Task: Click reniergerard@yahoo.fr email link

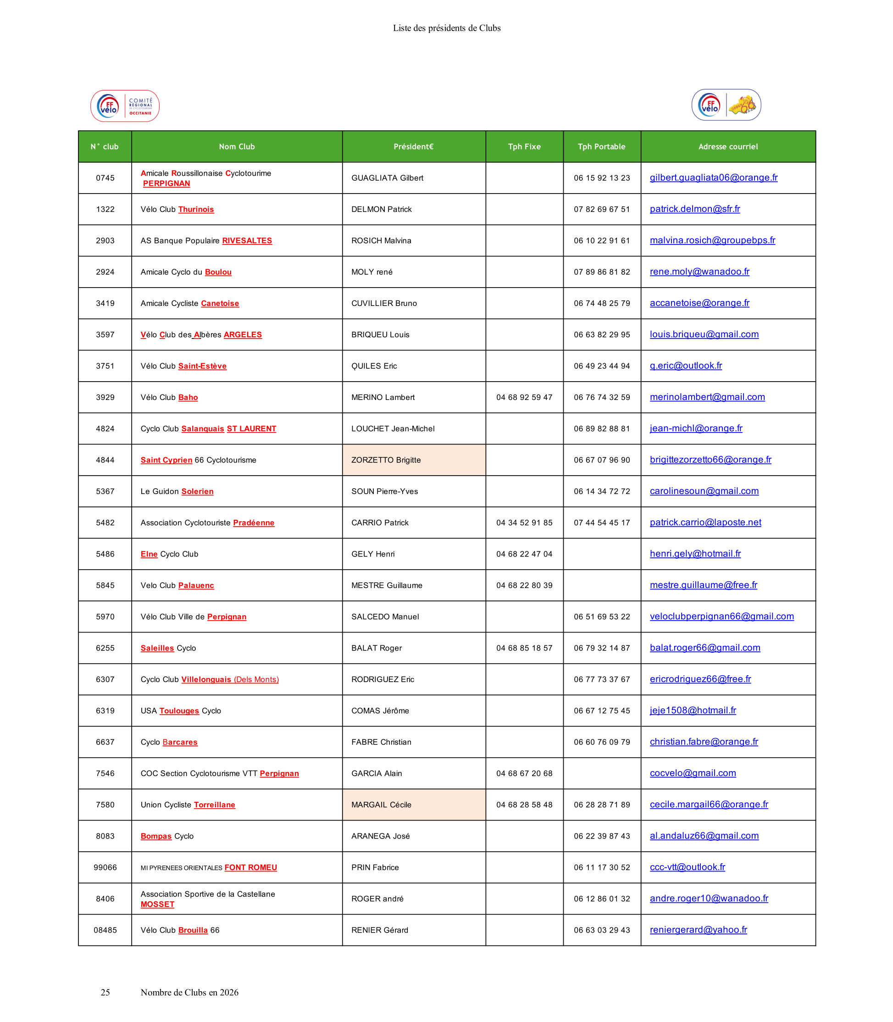Action: (x=698, y=929)
